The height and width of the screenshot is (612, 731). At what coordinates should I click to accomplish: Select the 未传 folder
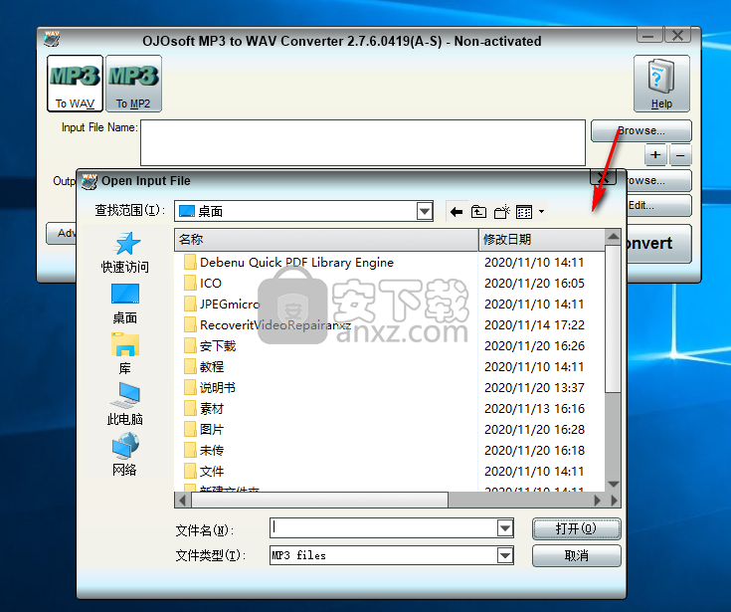coord(204,451)
